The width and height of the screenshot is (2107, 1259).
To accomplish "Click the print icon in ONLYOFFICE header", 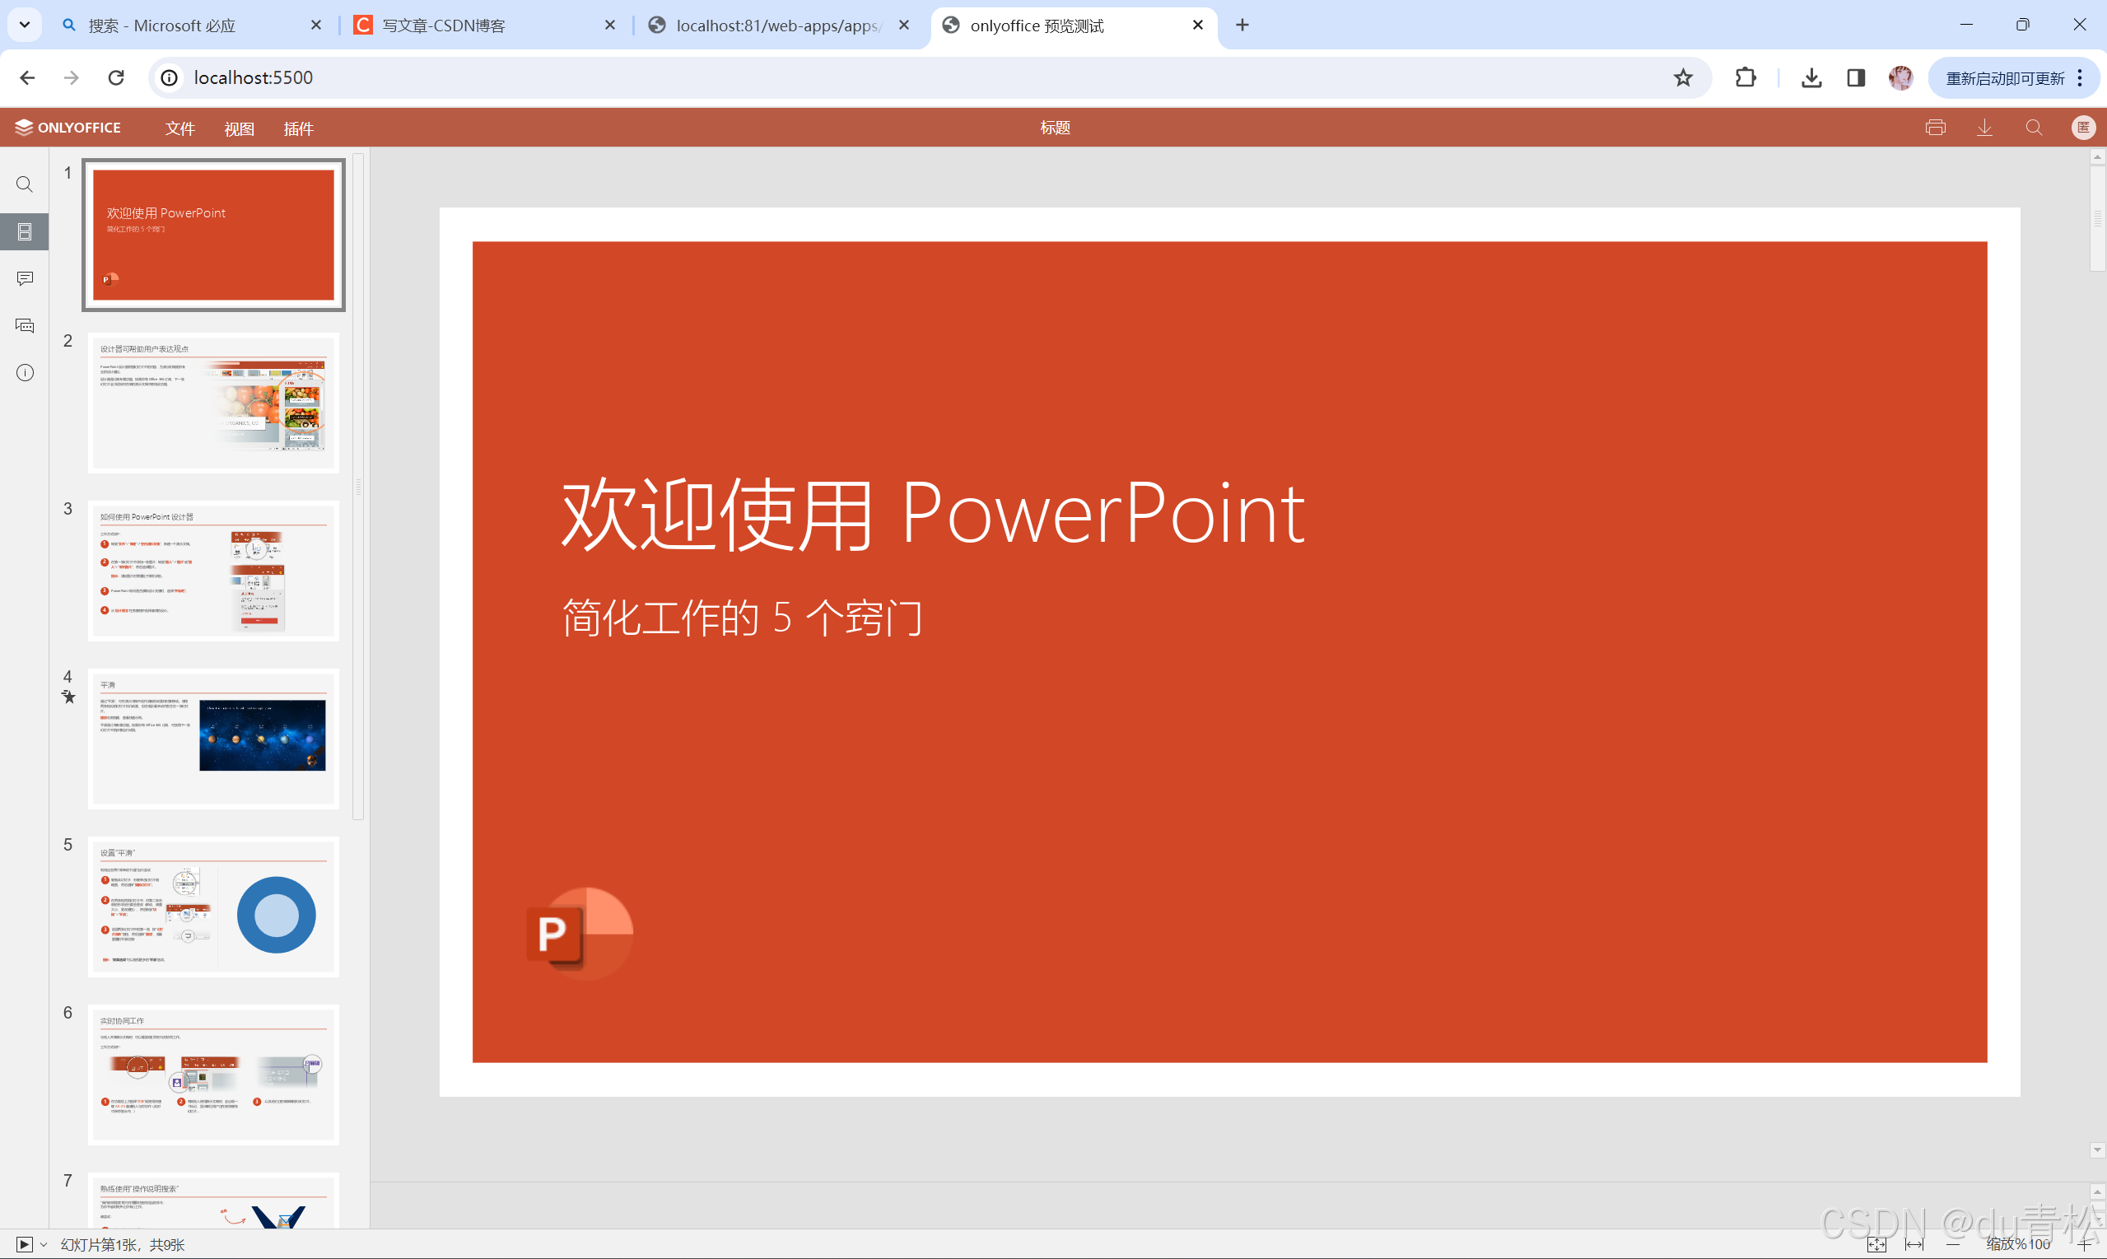I will pyautogui.click(x=1935, y=128).
